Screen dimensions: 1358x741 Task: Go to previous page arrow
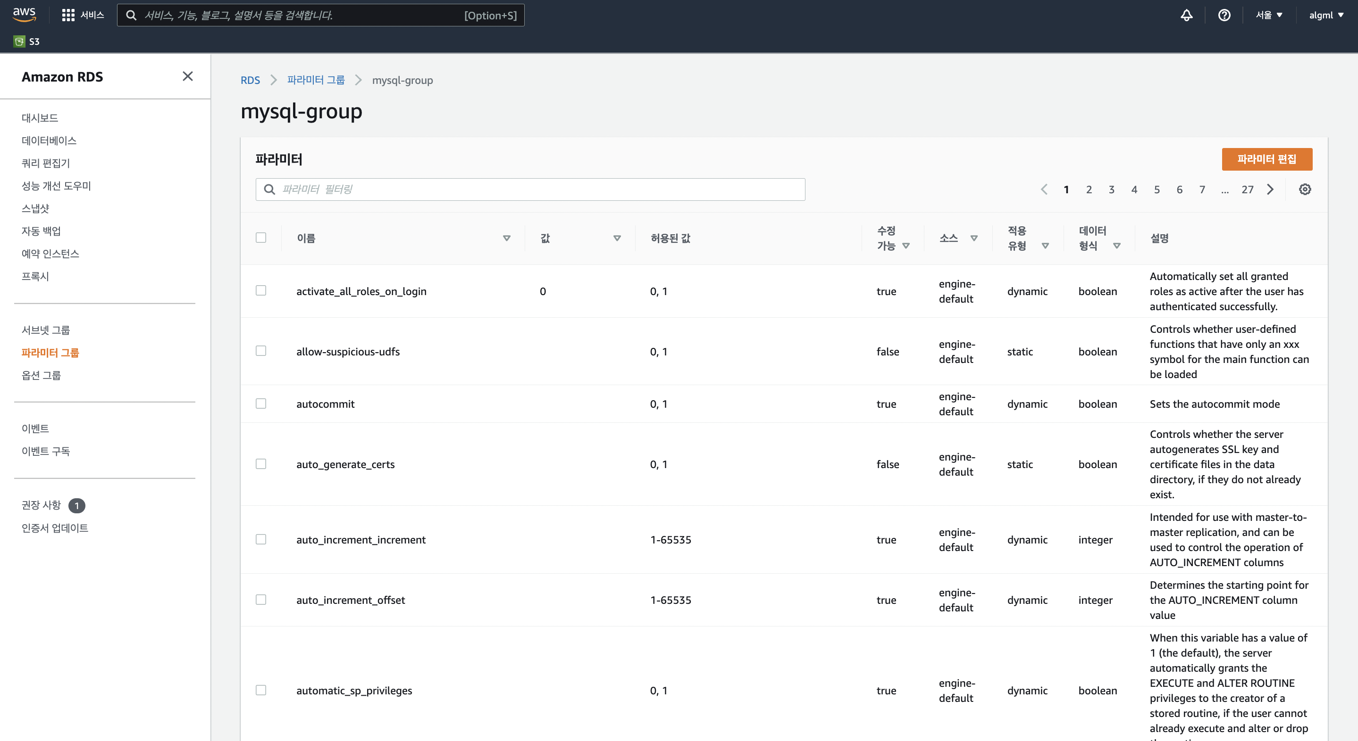(1044, 189)
